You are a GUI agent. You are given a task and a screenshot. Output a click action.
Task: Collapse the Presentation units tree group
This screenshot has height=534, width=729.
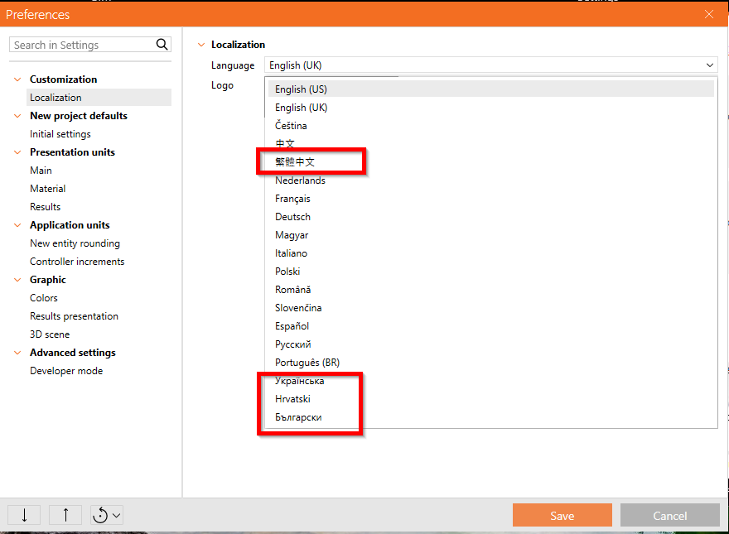(17, 152)
